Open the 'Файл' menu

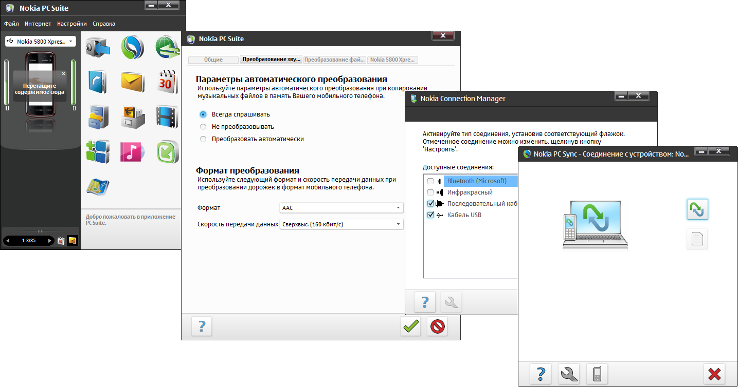[11, 24]
